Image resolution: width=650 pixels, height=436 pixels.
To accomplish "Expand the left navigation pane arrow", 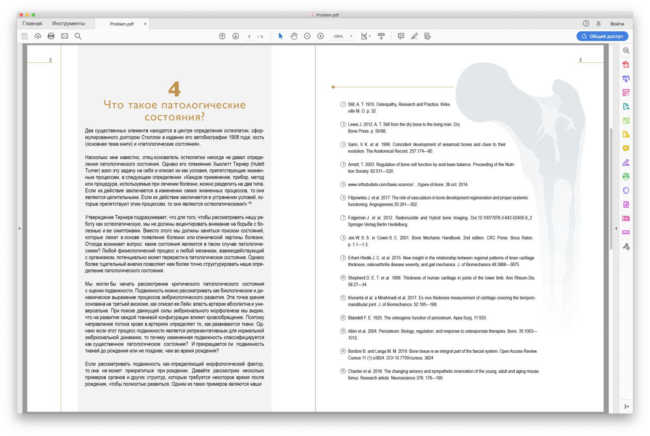I will pos(19,228).
